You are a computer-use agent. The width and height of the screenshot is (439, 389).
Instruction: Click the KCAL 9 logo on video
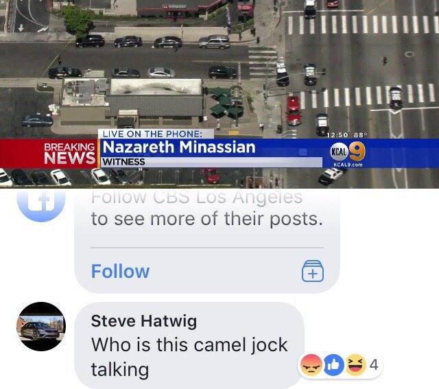coord(348,152)
